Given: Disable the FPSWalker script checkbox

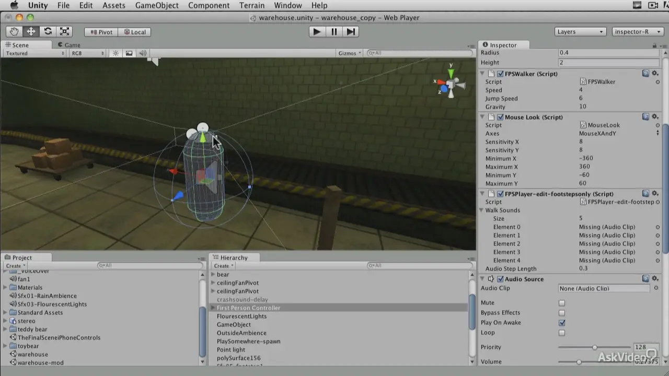Looking at the screenshot, I should (500, 74).
